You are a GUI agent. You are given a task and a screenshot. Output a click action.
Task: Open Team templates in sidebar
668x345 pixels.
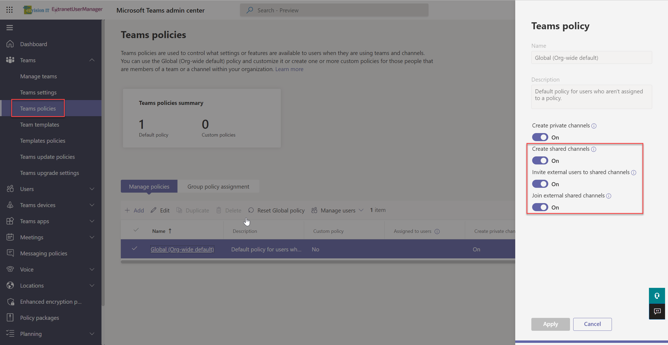[39, 124]
